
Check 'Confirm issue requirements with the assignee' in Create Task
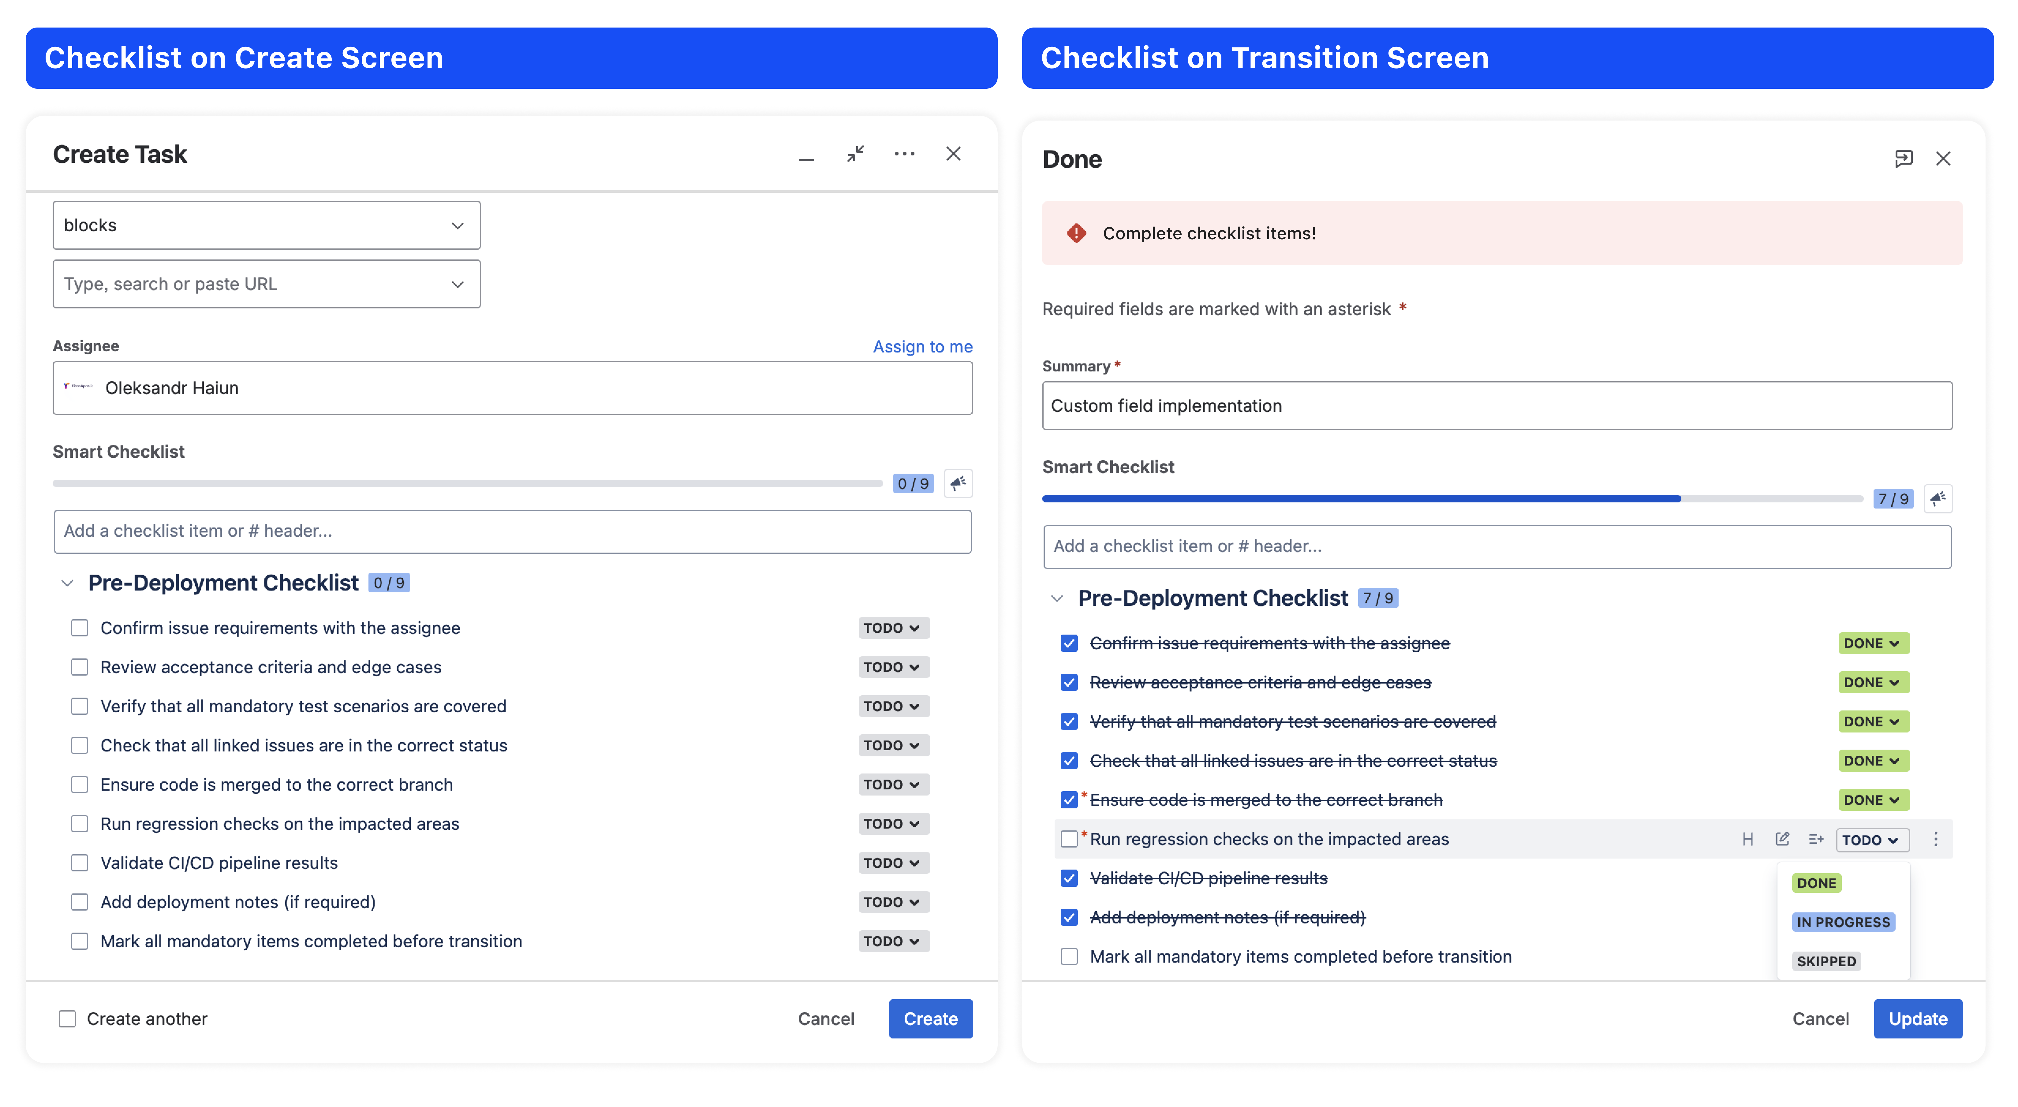(x=79, y=628)
